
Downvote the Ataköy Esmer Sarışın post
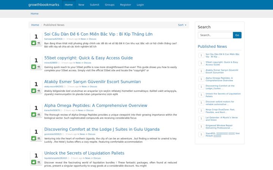point(39,91)
